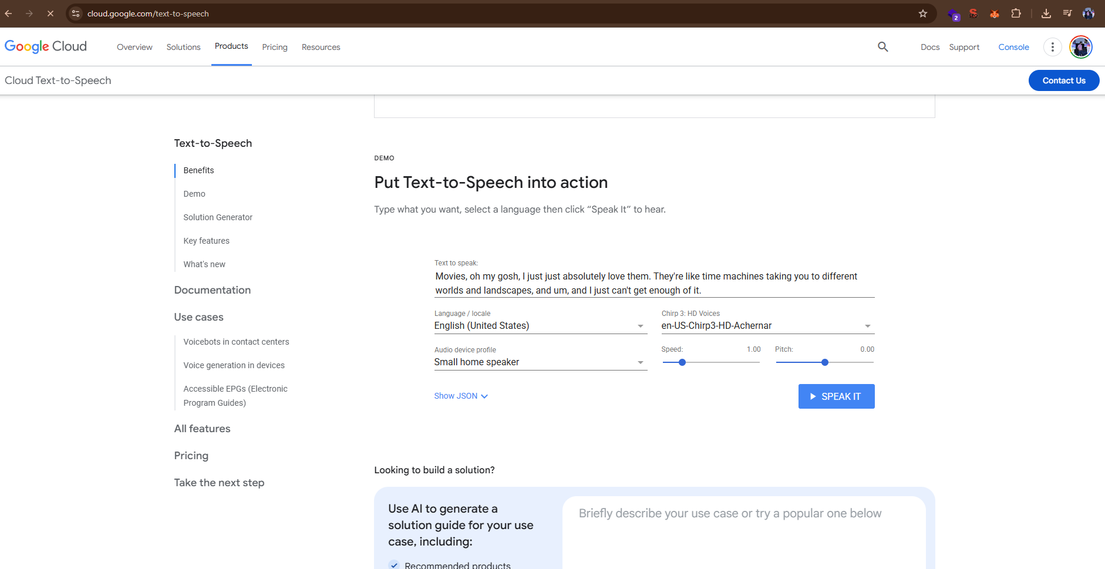Open the Audio device profile dropdown
The height and width of the screenshot is (569, 1105).
(540, 362)
